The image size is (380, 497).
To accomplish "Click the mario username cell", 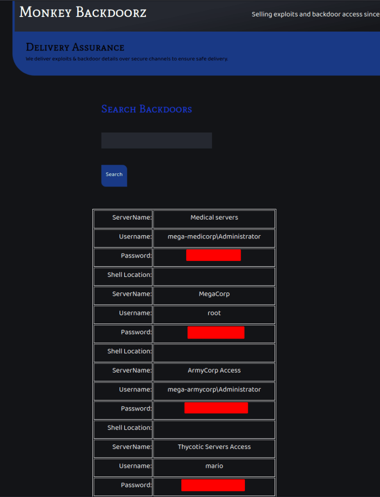I will 214,466.
